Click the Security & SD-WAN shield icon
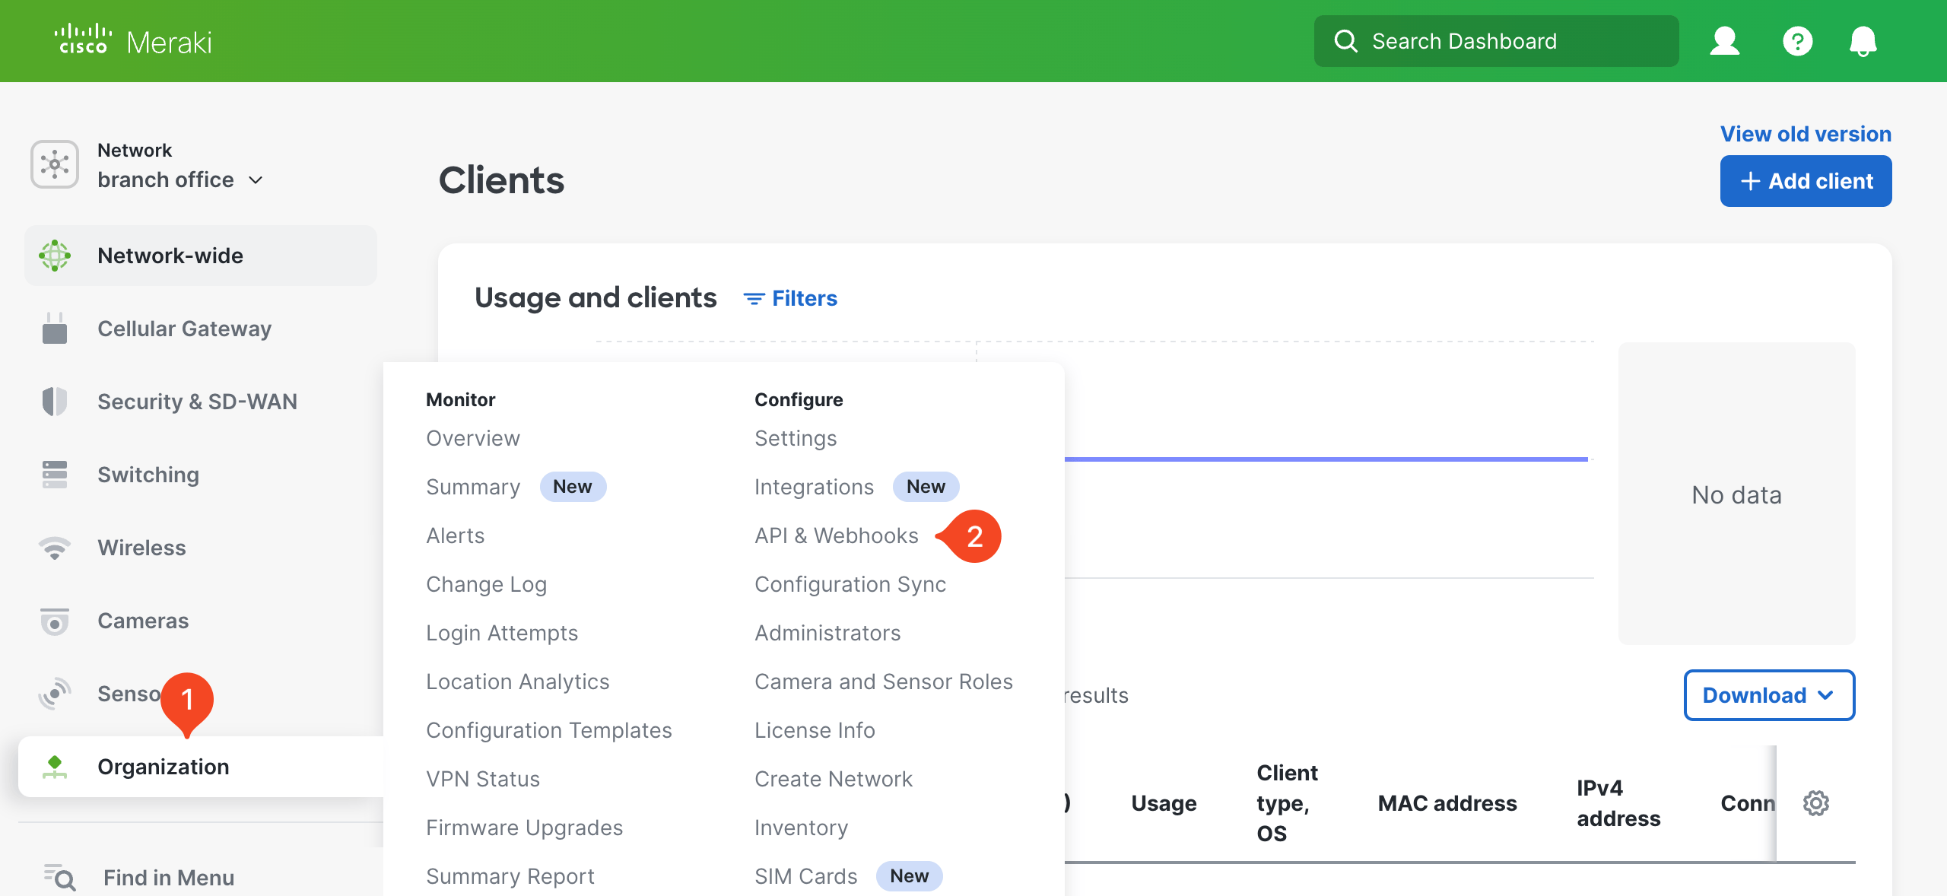The height and width of the screenshot is (896, 1947). (x=55, y=402)
